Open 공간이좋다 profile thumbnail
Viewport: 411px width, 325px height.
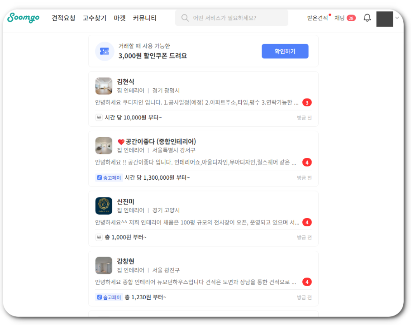[x=104, y=146]
